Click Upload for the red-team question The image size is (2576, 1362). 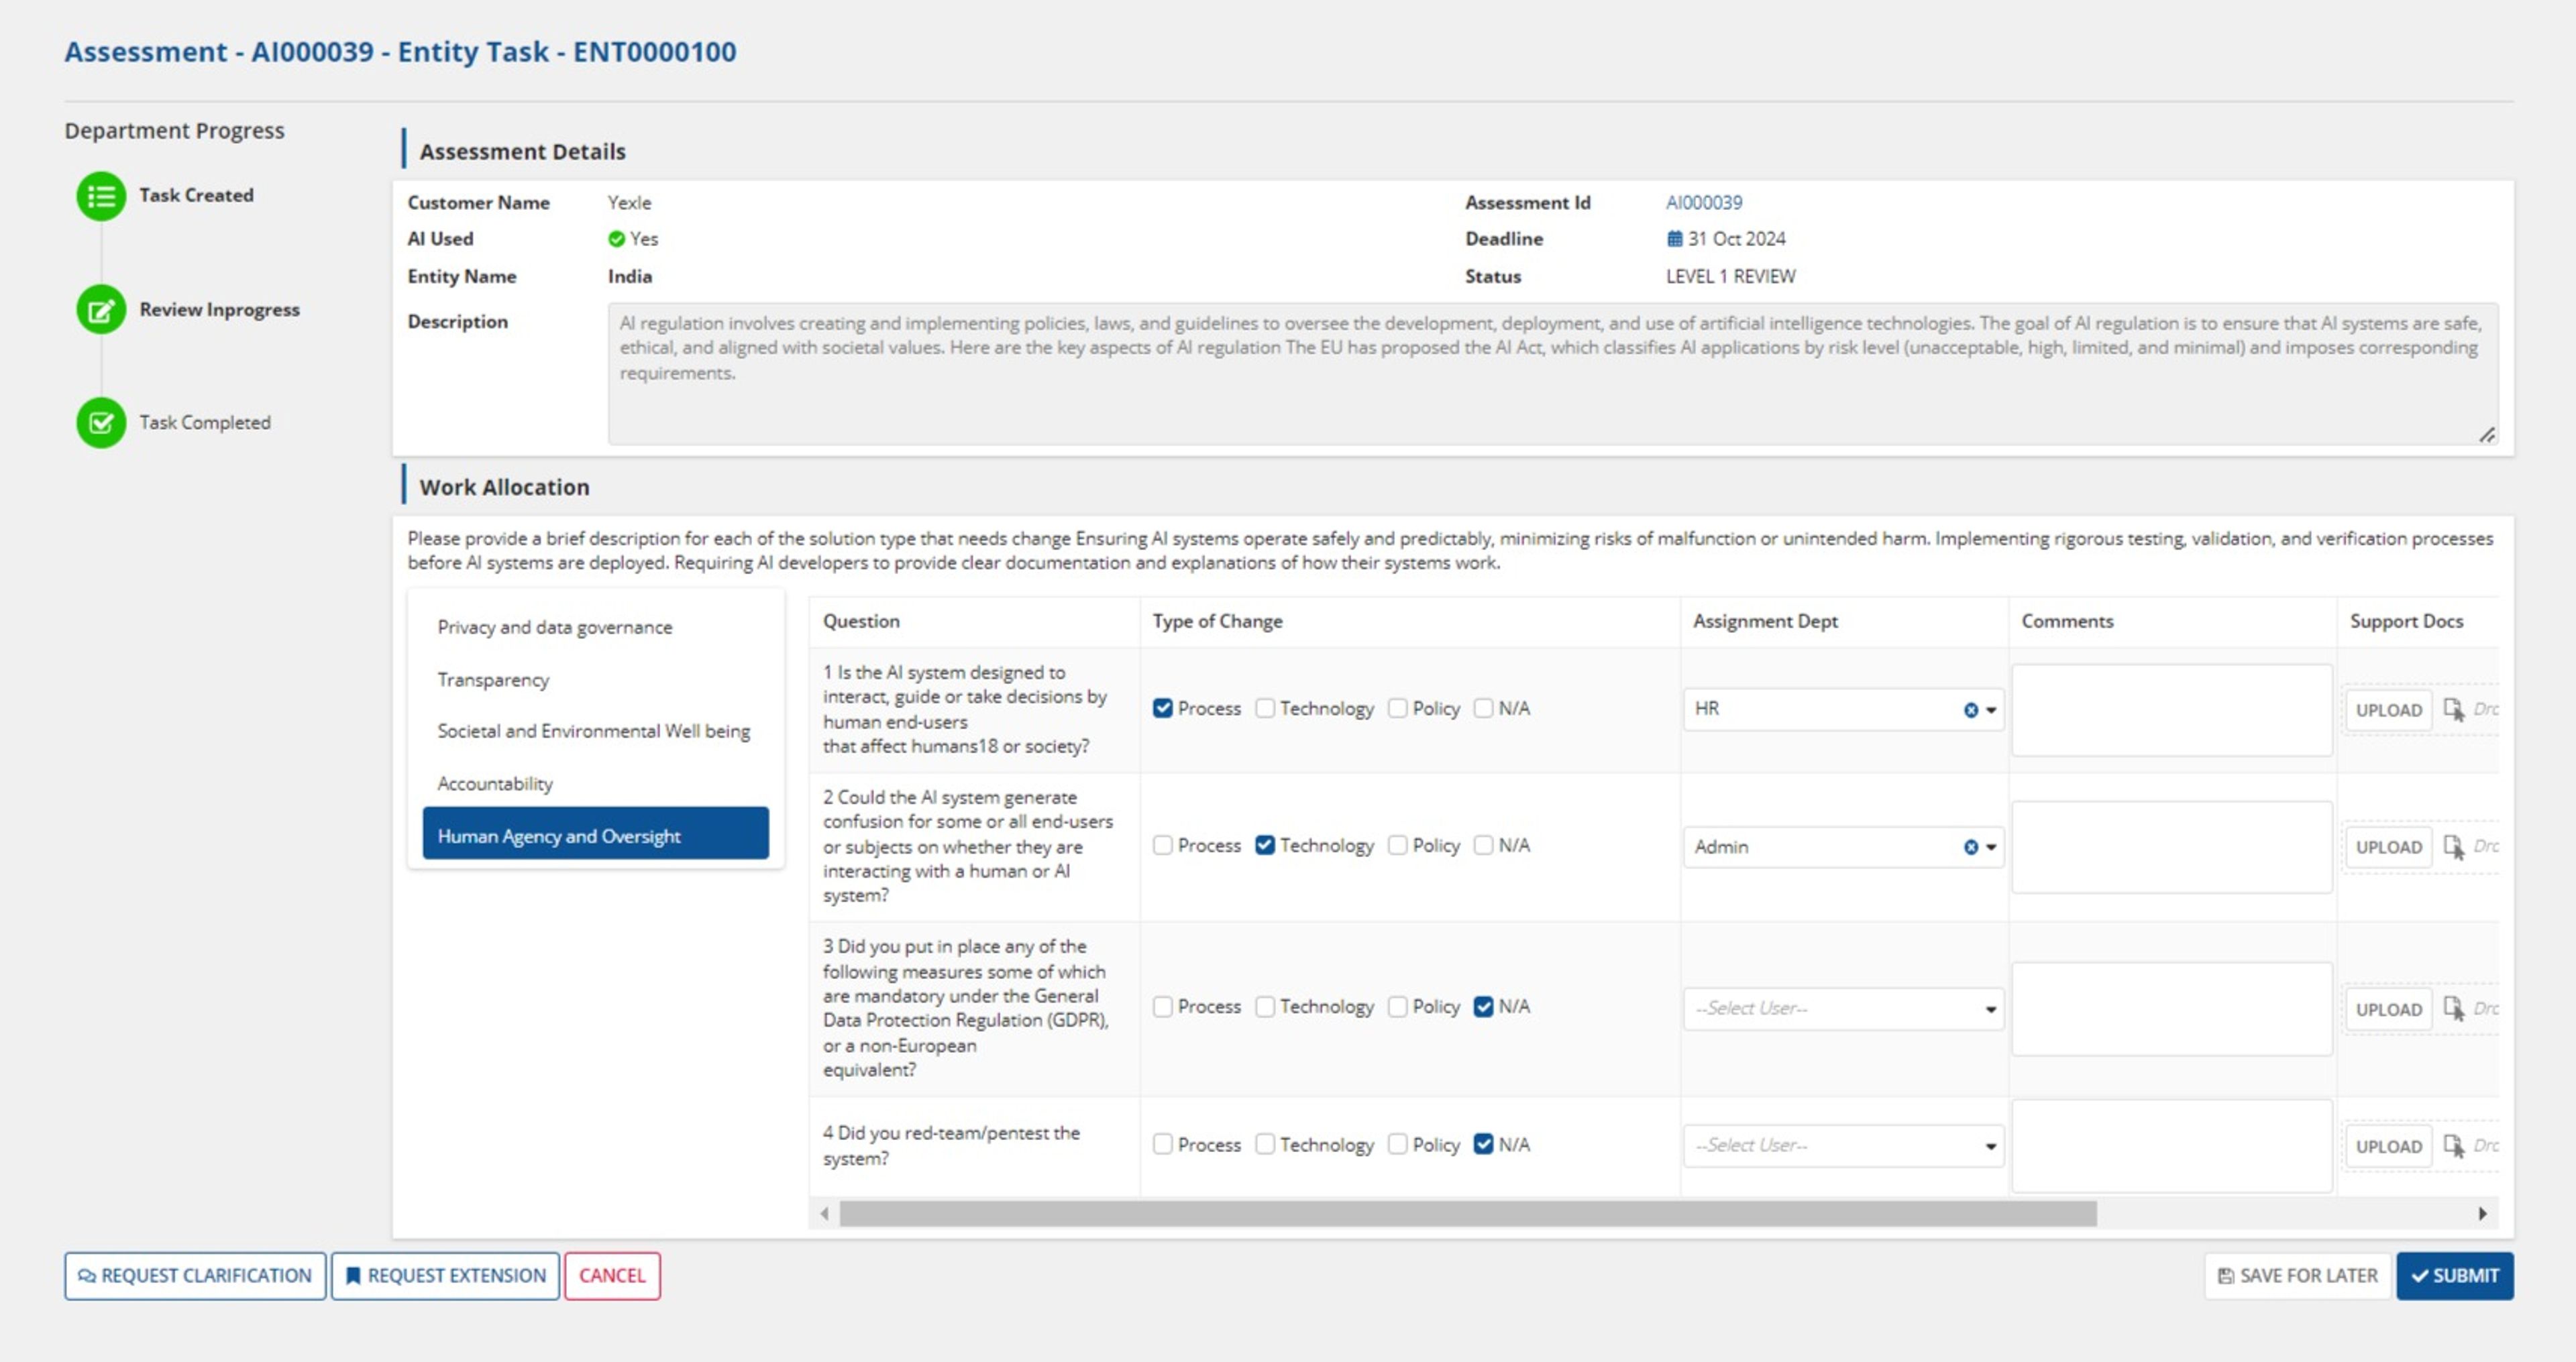click(x=2388, y=1146)
